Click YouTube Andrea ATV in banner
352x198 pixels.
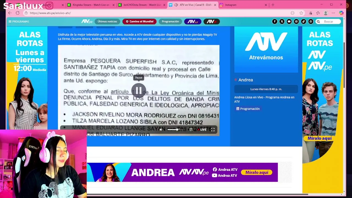[224, 175]
